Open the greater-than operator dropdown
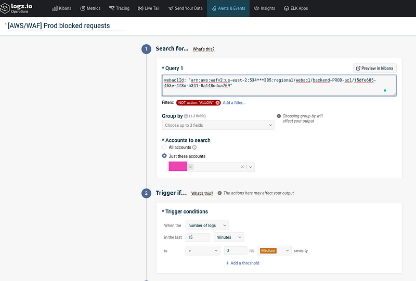This screenshot has width=416, height=281. coord(203,250)
